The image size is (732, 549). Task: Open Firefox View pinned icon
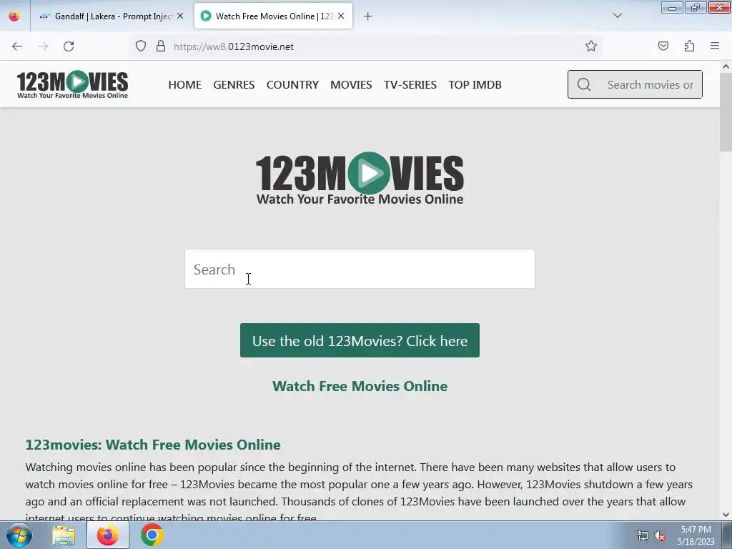coord(14,16)
